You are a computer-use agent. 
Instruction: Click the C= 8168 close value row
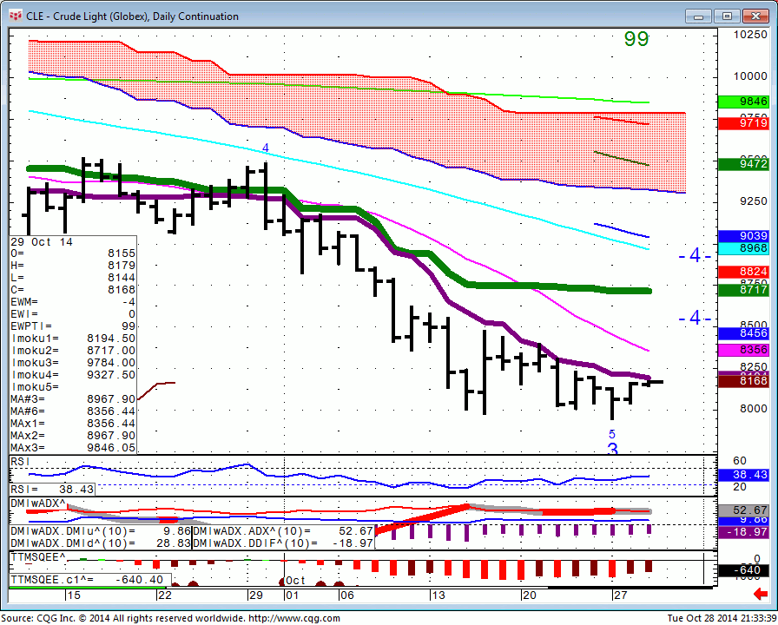pyautogui.click(x=73, y=290)
